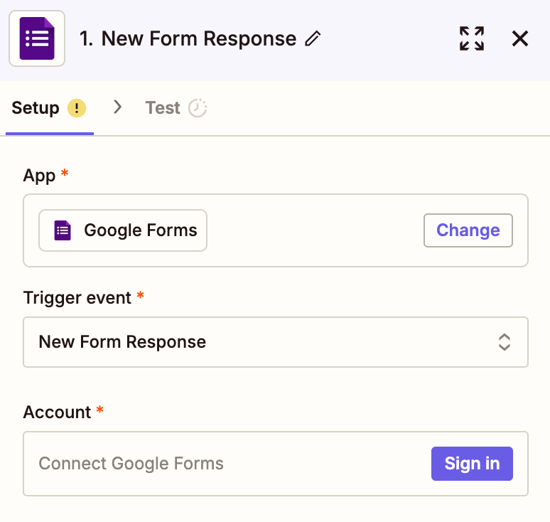550x522 pixels.
Task: Click the clock status icon beside Test
Action: [x=198, y=108]
